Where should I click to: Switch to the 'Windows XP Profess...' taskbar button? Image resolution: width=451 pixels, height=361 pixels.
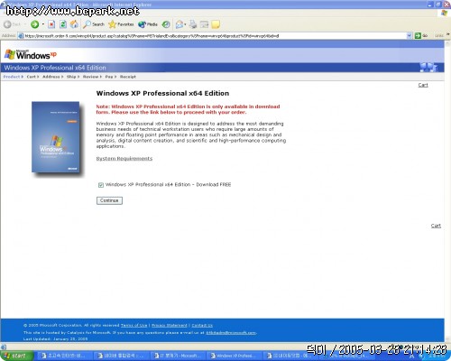[234, 356]
